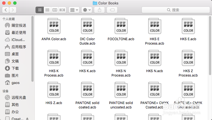Zoom window with the green button
This screenshot has width=212, height=120.
(x=15, y=3)
